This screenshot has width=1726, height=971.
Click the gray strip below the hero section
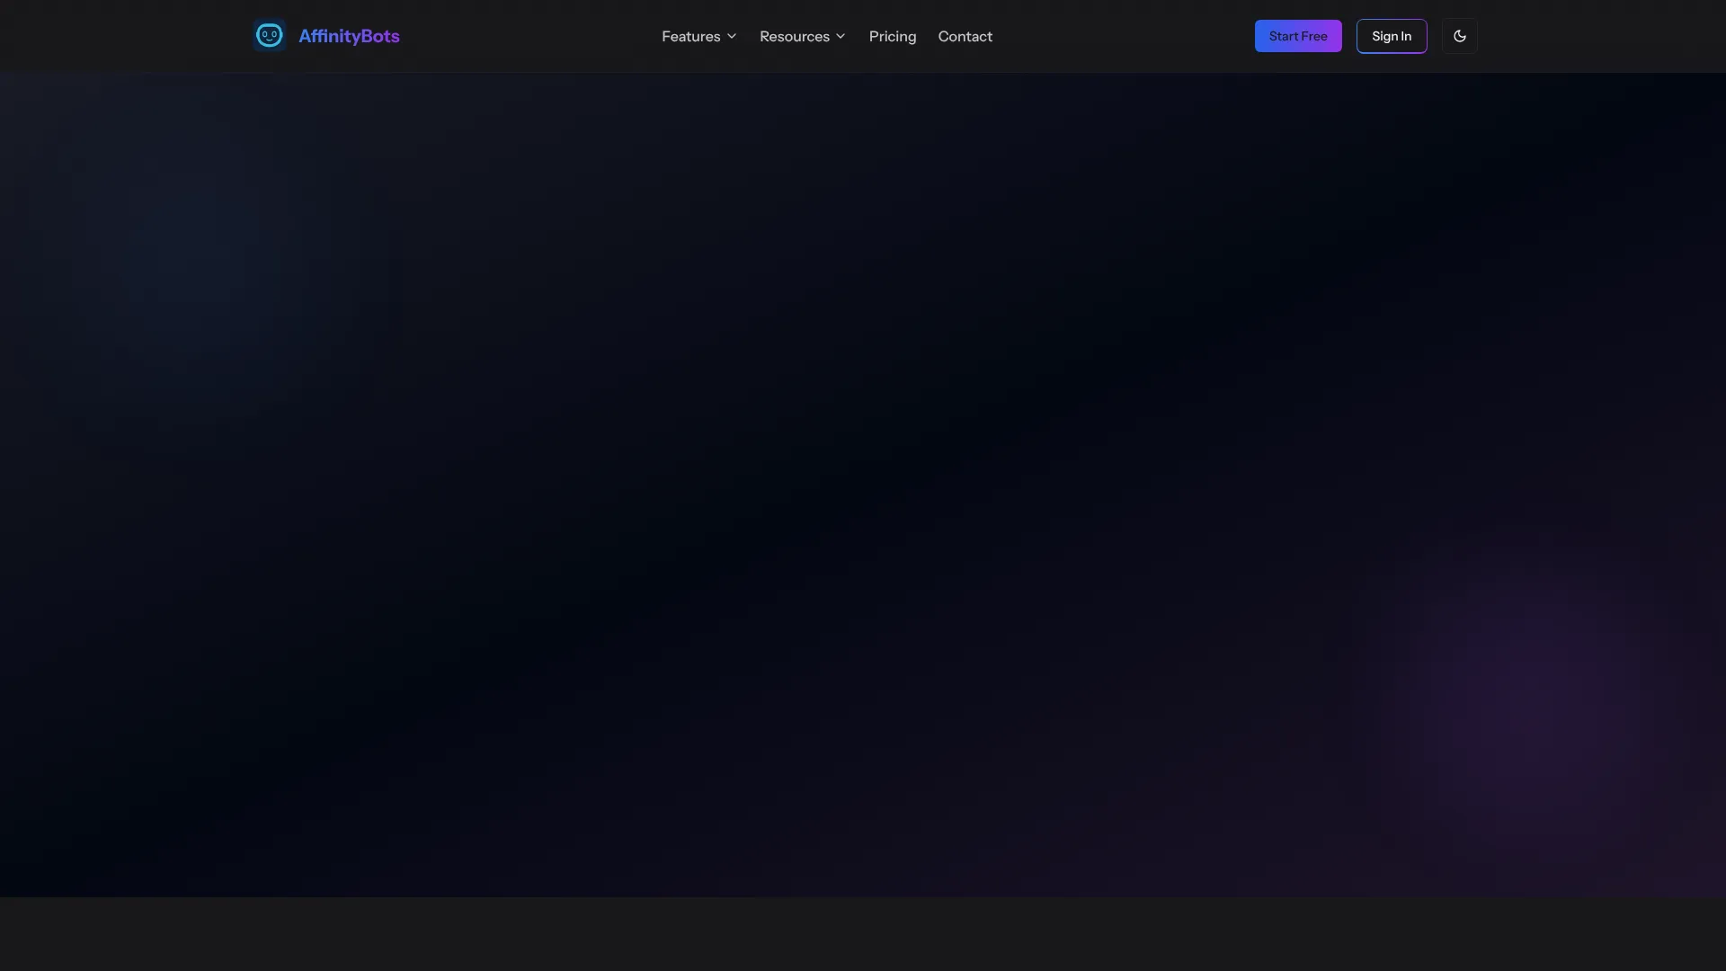point(863,933)
